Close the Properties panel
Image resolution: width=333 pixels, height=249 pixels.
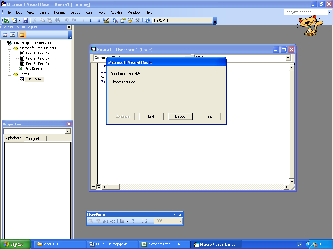coord(69,124)
